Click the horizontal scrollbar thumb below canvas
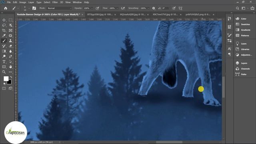Image resolution: width=256 pixels, height=144 pixels. 169,142
